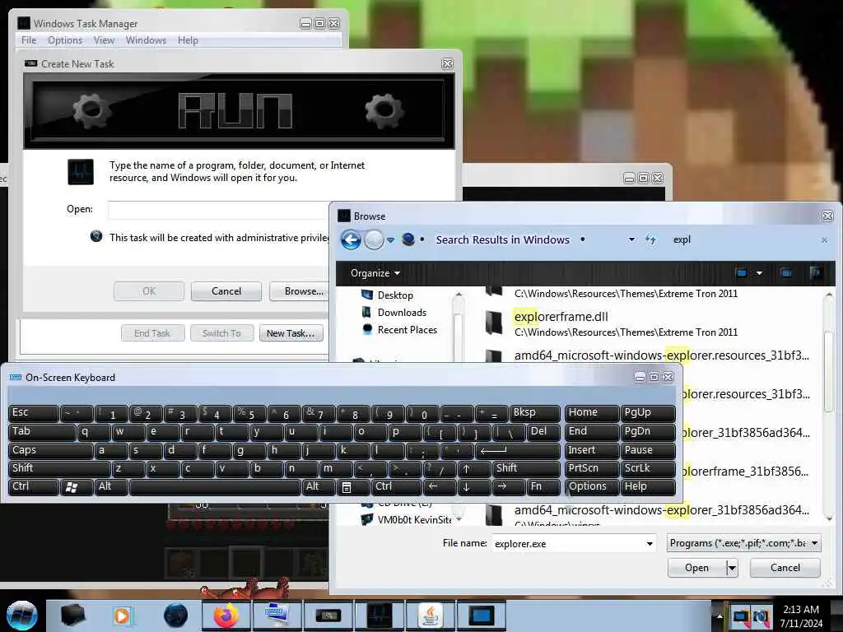Viewport: 843px width, 632px height.
Task: Expand the address bar history dropdown
Action: tap(631, 239)
